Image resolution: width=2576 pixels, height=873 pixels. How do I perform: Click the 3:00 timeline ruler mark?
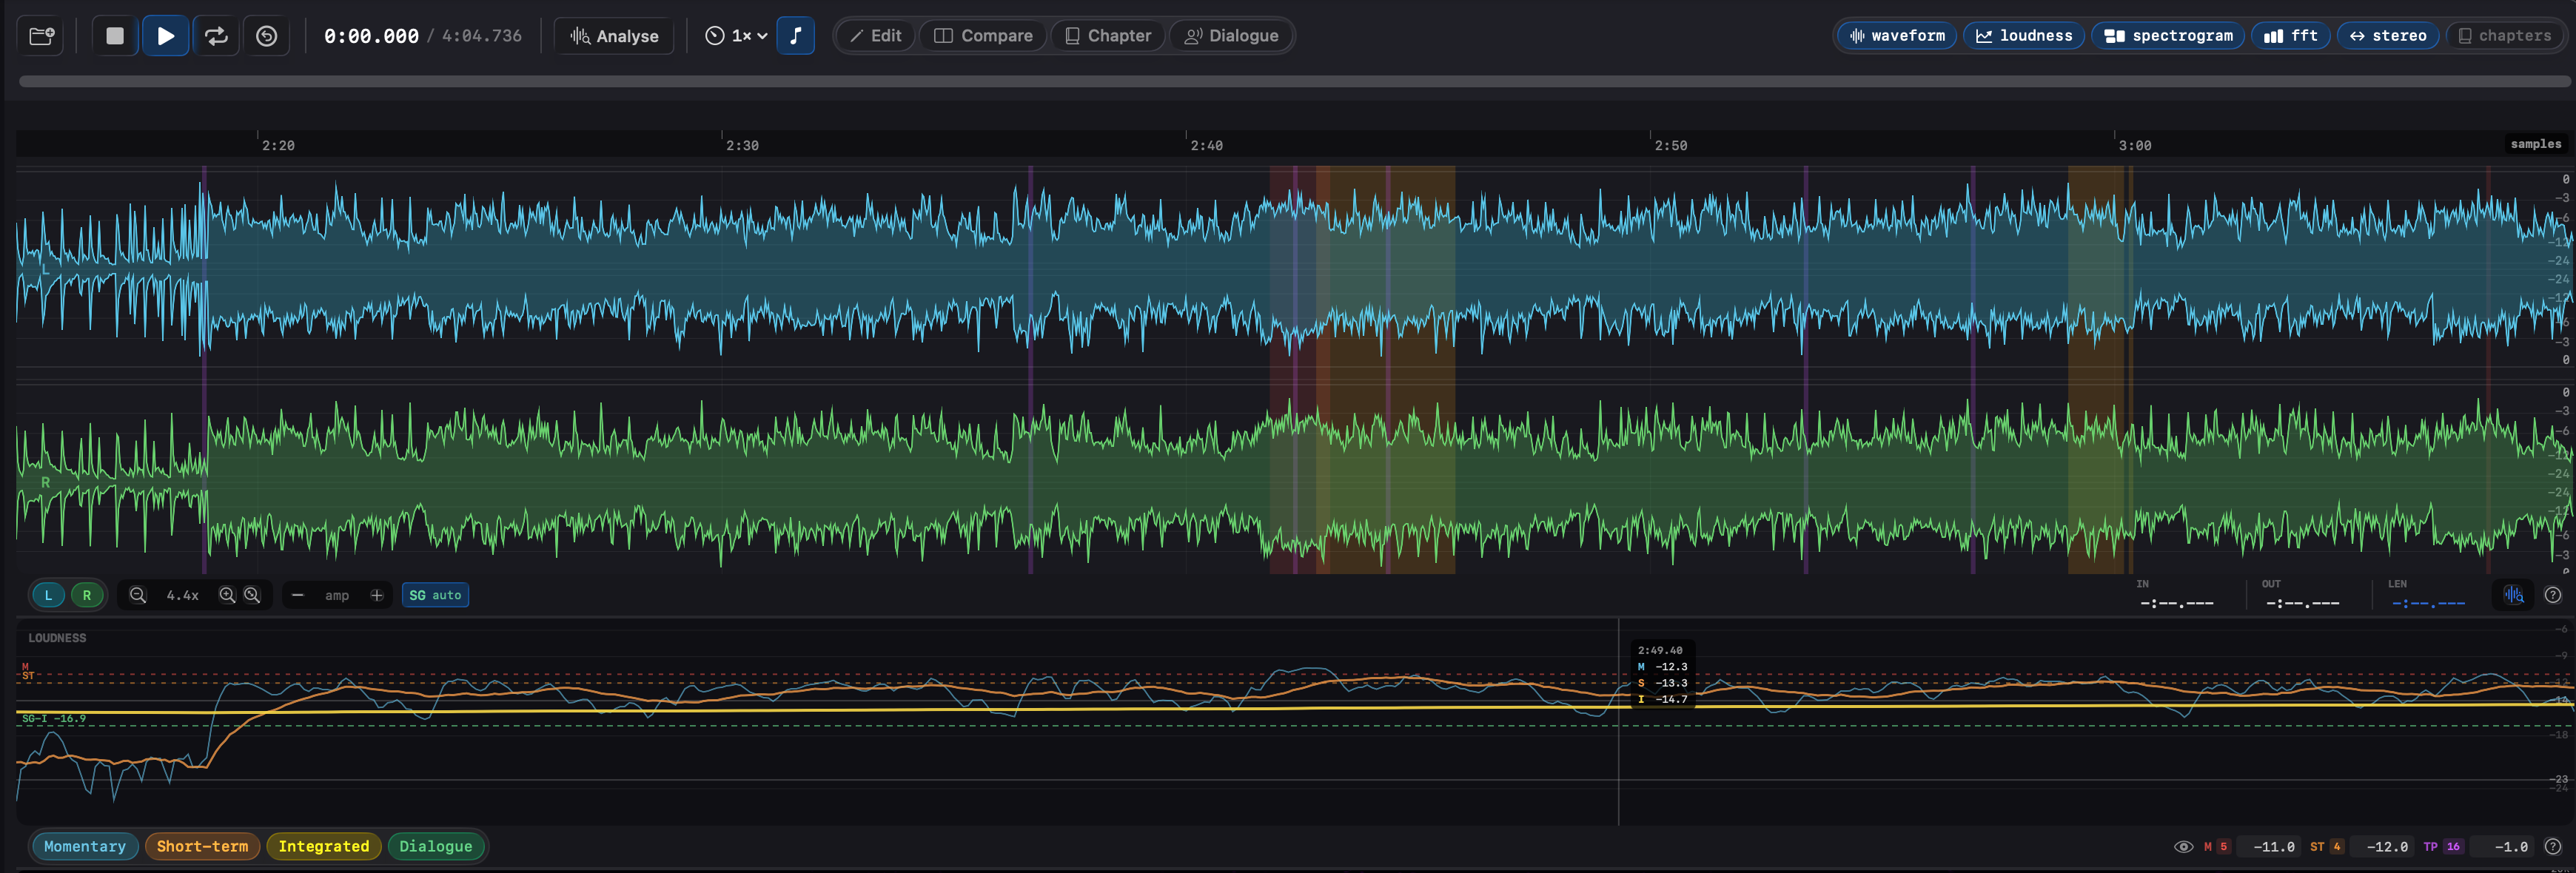(x=2135, y=146)
